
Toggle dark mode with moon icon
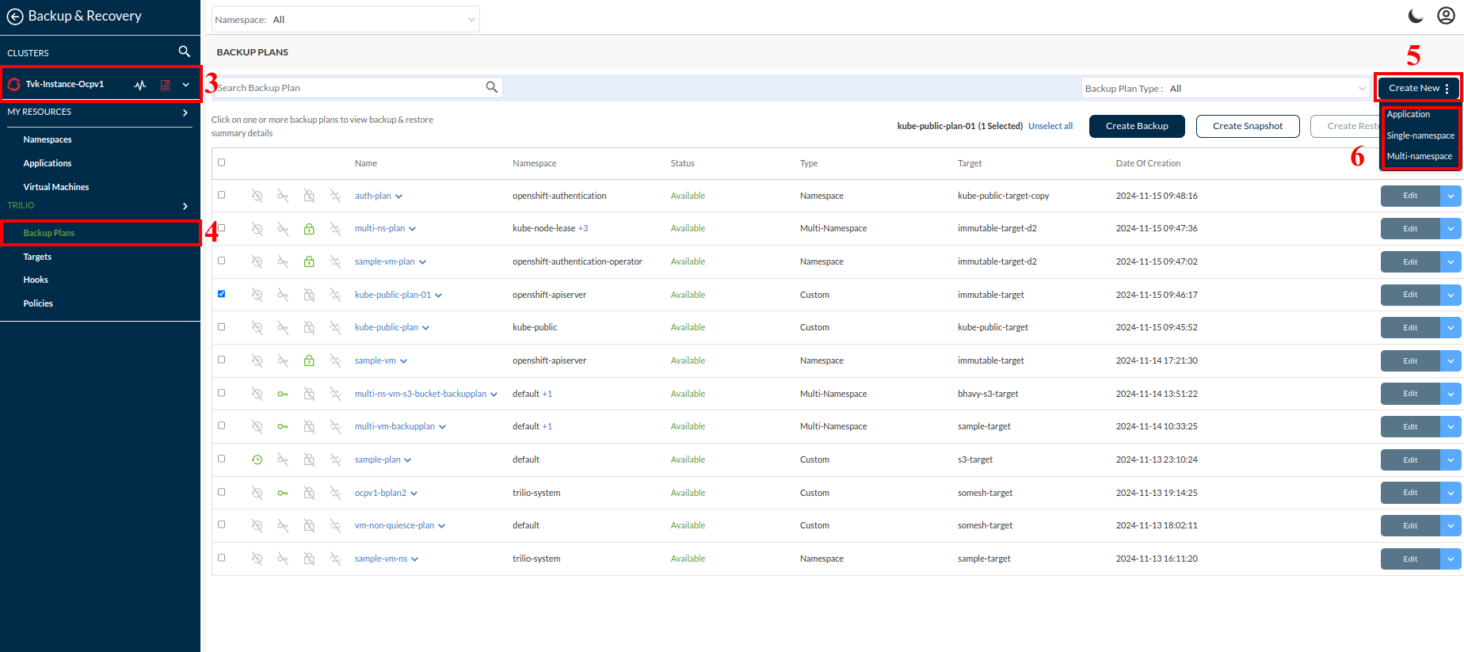coord(1415,16)
